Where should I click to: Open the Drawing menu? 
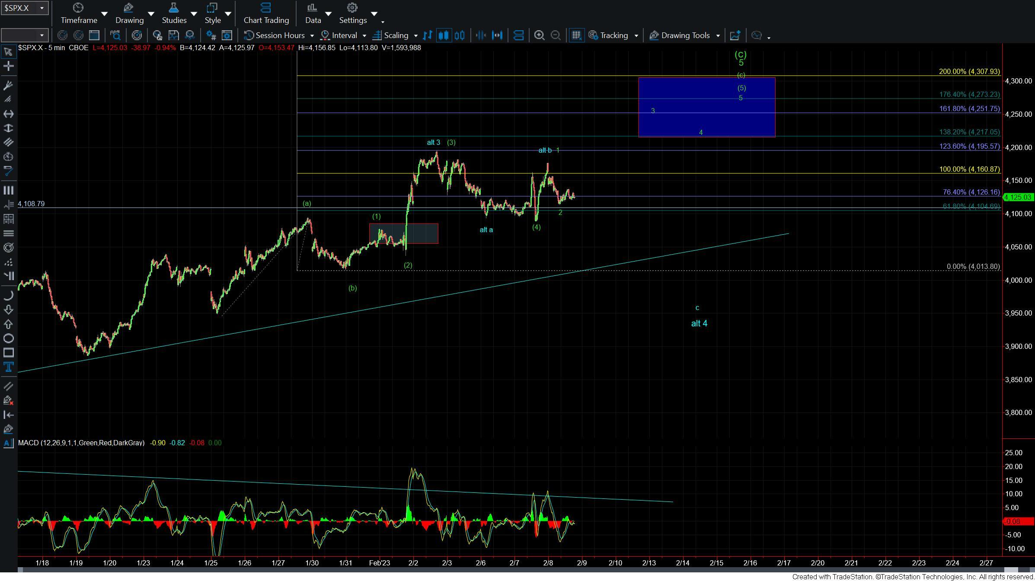point(129,13)
